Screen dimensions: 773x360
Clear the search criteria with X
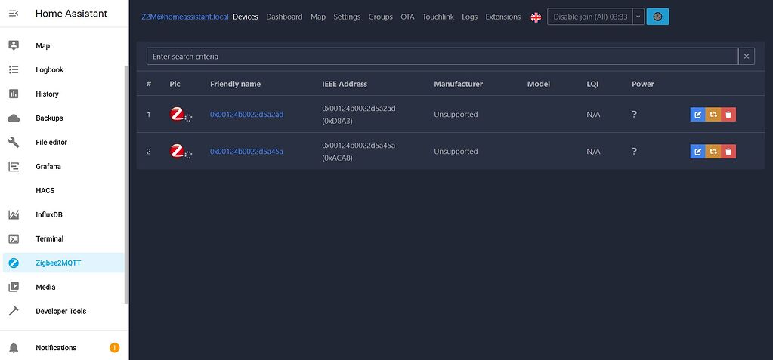coord(747,56)
